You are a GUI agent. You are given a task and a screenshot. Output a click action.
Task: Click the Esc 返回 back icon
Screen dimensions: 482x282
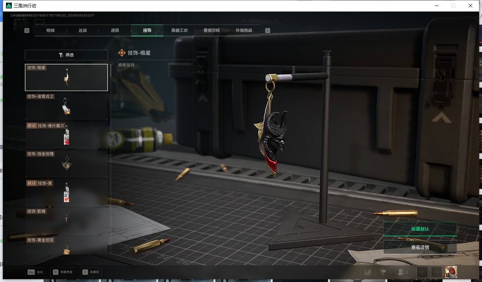31,272
